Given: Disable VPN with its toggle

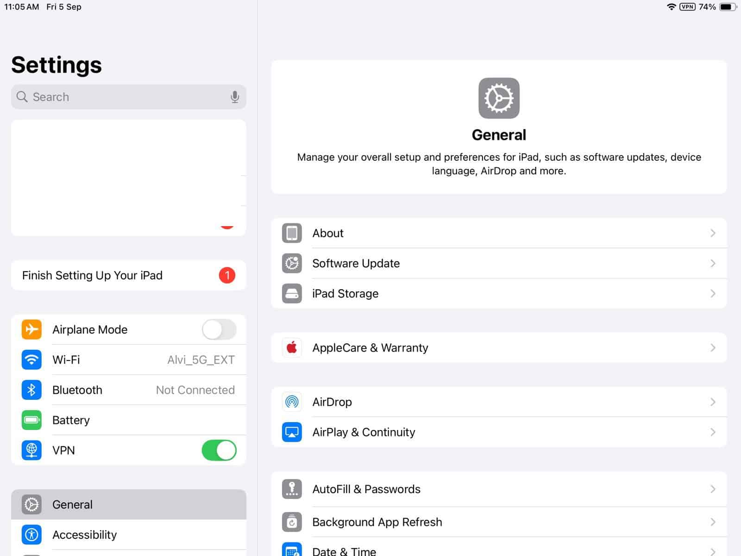Looking at the screenshot, I should tap(219, 450).
